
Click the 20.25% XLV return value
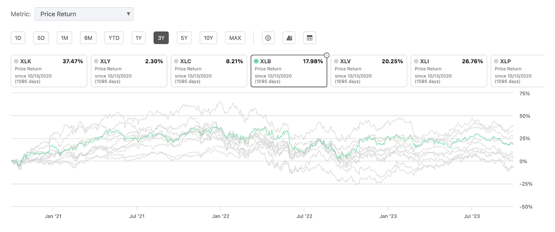(x=392, y=61)
